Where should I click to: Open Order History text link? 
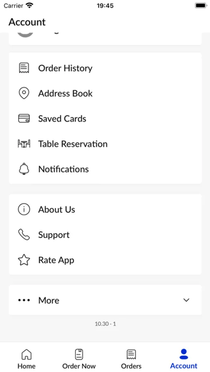point(65,68)
